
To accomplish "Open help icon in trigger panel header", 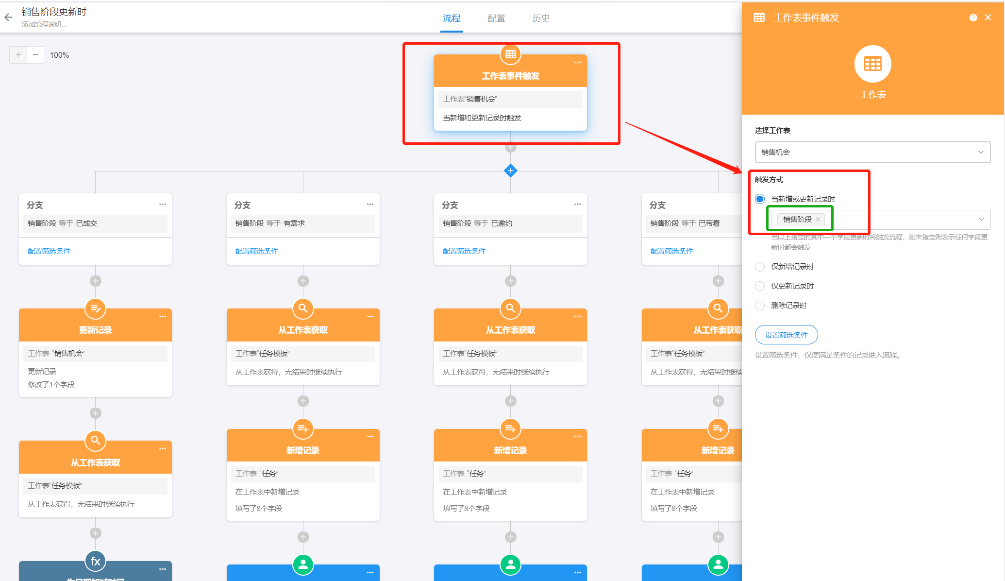I will pos(973,17).
